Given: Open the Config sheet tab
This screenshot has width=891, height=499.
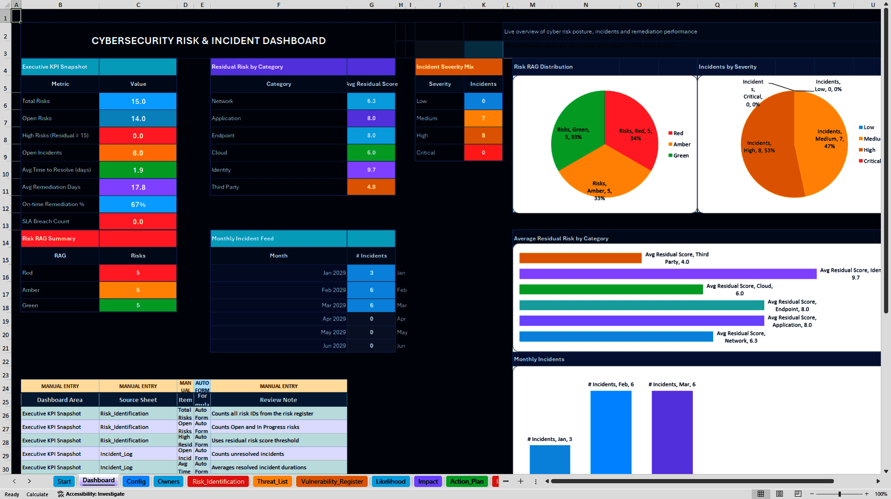Looking at the screenshot, I should (136, 481).
